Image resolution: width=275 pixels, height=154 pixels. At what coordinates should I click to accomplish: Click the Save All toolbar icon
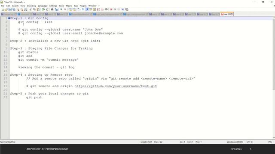pyautogui.click(x=14, y=9)
